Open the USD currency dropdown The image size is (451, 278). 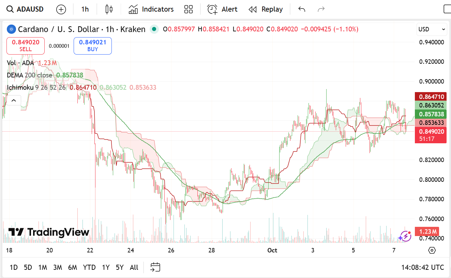point(431,29)
